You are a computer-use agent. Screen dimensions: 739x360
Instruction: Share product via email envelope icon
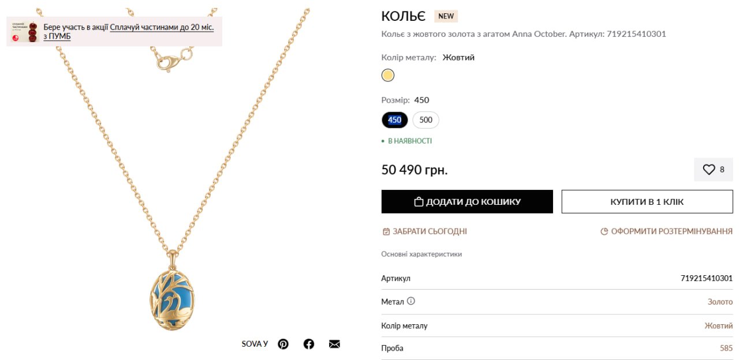(x=334, y=344)
